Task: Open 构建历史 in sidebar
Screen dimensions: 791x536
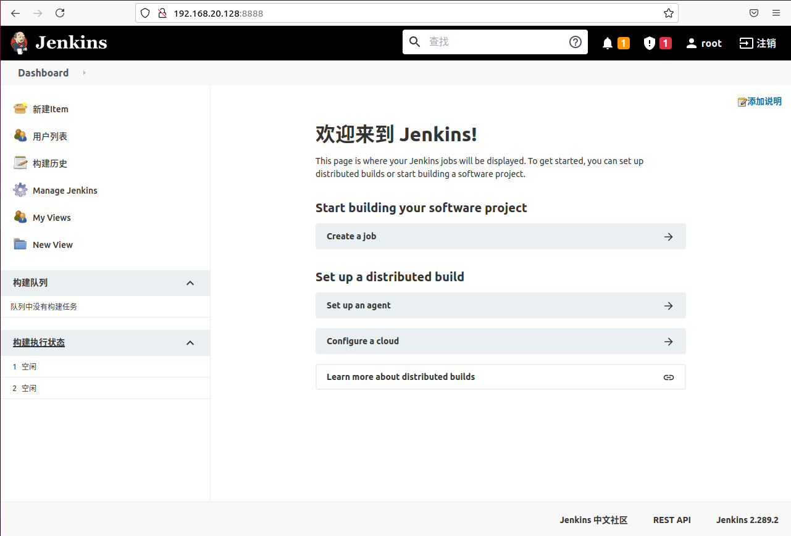Action: click(x=50, y=163)
